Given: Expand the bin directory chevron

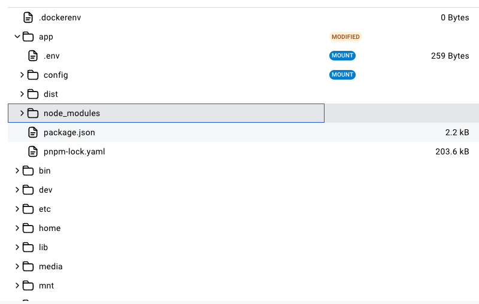Looking at the screenshot, I should click(17, 171).
